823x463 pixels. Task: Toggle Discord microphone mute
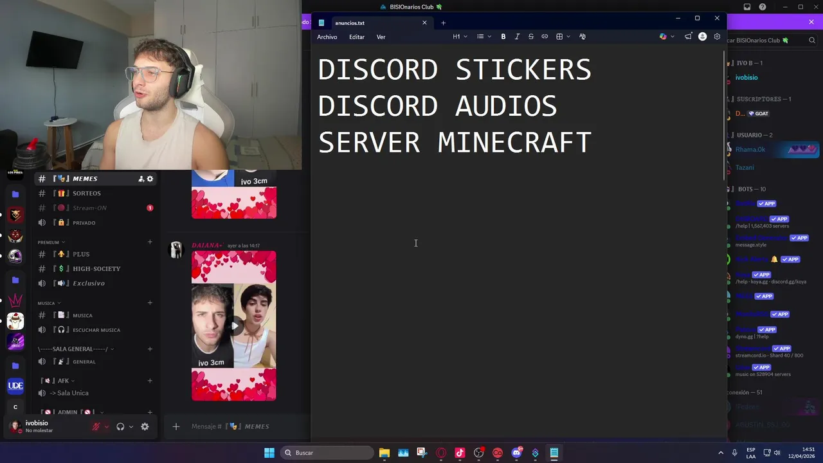click(96, 426)
